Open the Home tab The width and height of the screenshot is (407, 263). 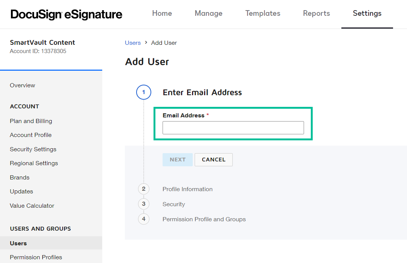pyautogui.click(x=162, y=14)
